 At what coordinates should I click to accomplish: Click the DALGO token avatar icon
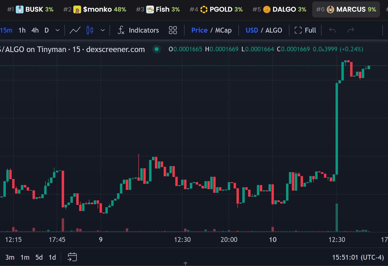coord(267,9)
